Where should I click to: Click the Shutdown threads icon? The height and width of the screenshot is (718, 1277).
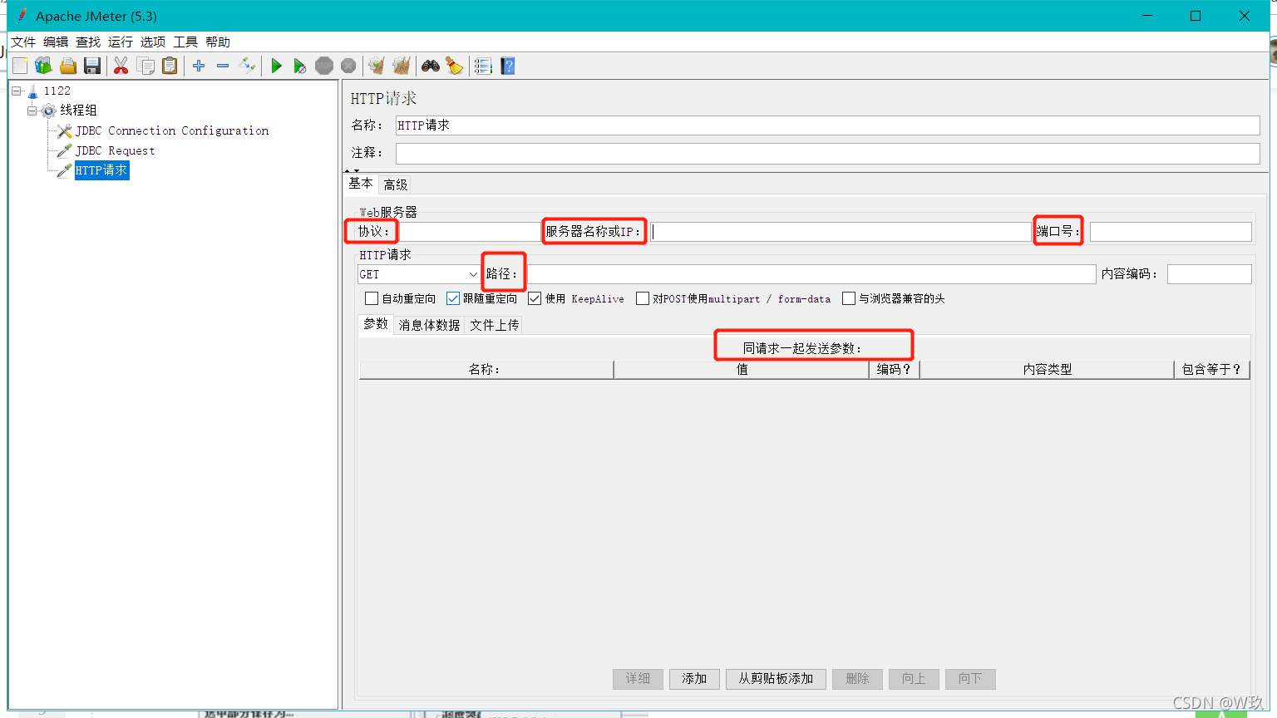tap(348, 66)
